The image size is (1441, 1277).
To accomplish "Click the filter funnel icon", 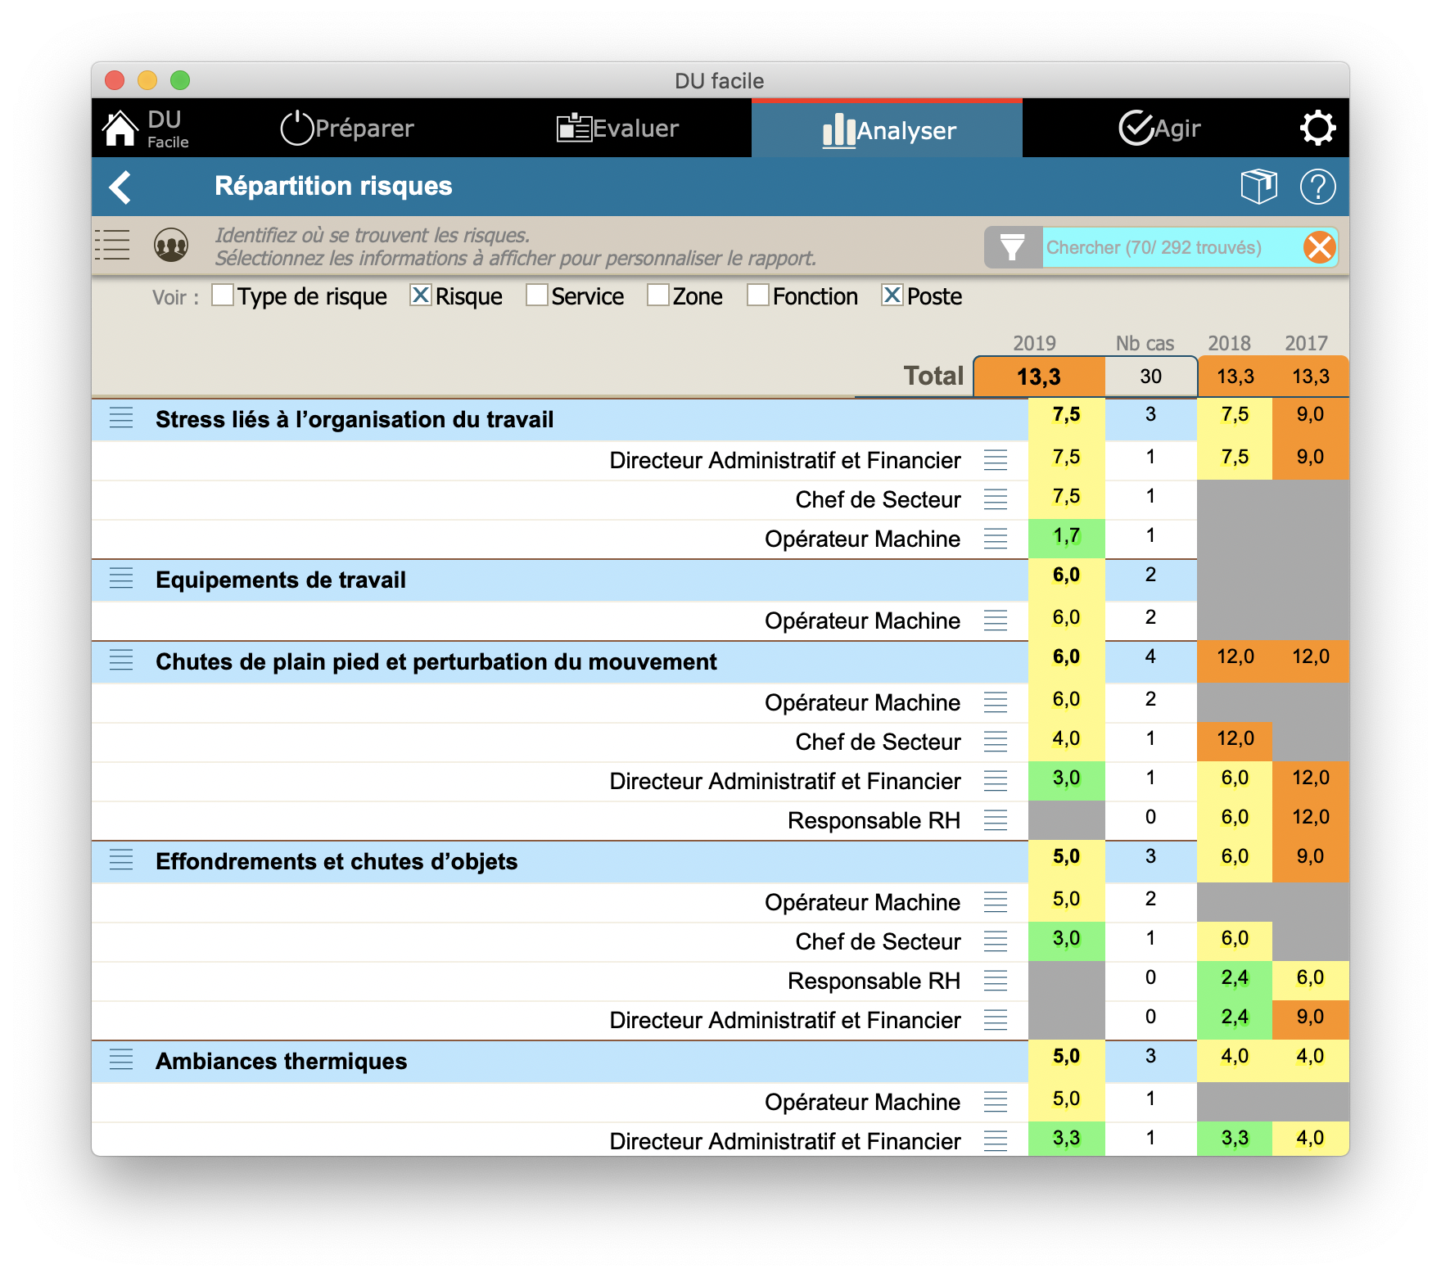I will (x=1013, y=247).
